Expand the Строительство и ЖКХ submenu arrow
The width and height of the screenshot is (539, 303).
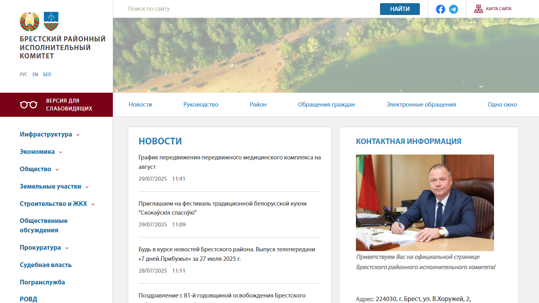pyautogui.click(x=93, y=204)
